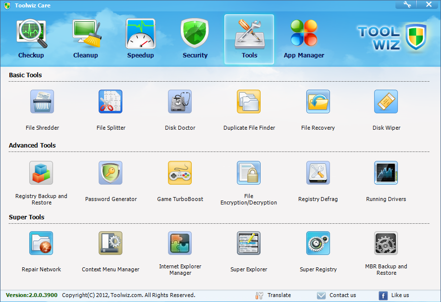Close the Toolwiz Care window

(x=429, y=4)
